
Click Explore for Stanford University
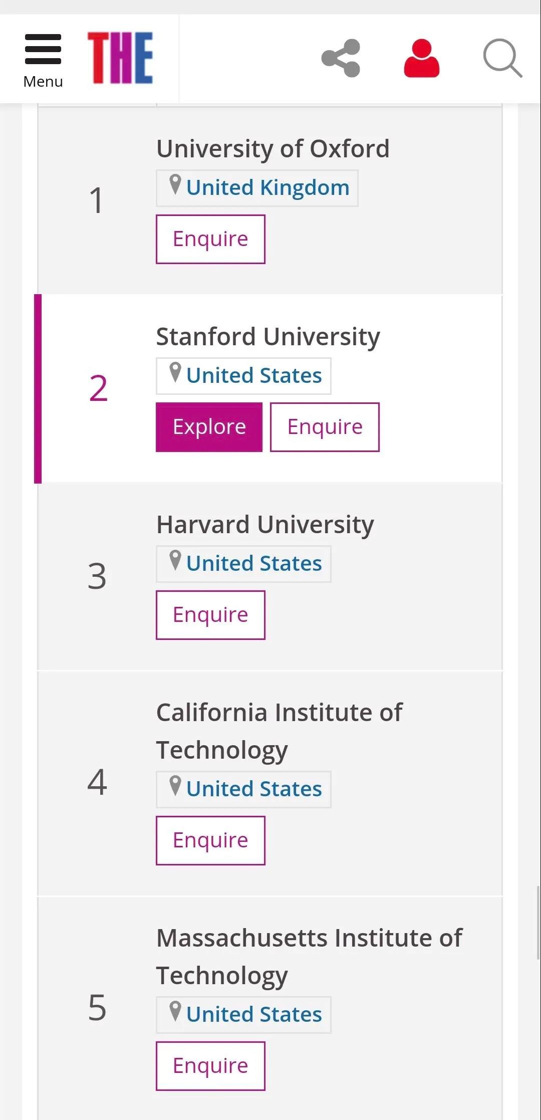tap(209, 427)
